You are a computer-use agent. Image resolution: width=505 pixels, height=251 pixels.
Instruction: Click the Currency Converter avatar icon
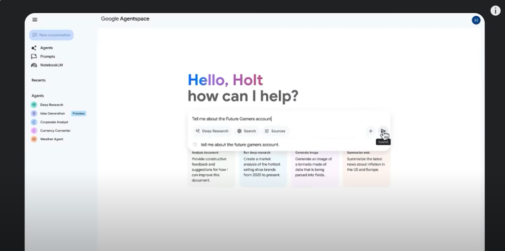(x=34, y=131)
